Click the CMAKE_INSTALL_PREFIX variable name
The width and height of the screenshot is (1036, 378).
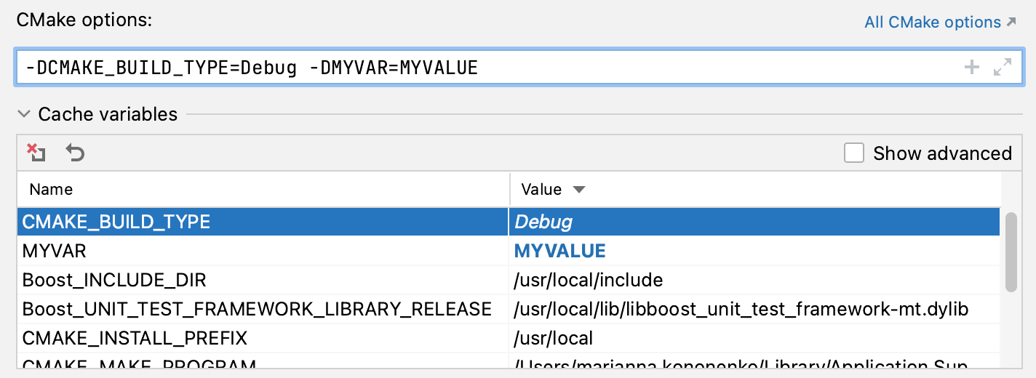pos(135,338)
